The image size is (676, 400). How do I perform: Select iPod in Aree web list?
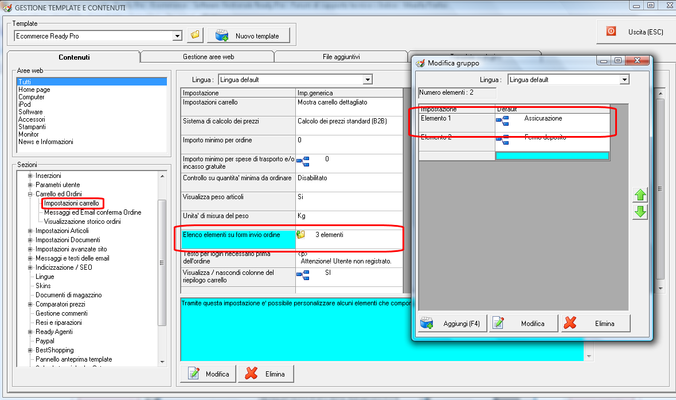click(25, 104)
